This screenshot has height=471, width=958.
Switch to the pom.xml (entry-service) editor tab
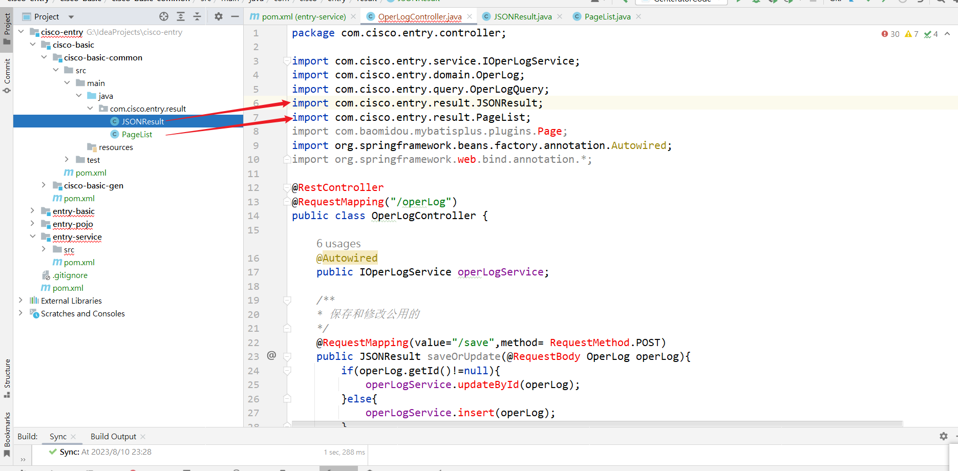[304, 17]
